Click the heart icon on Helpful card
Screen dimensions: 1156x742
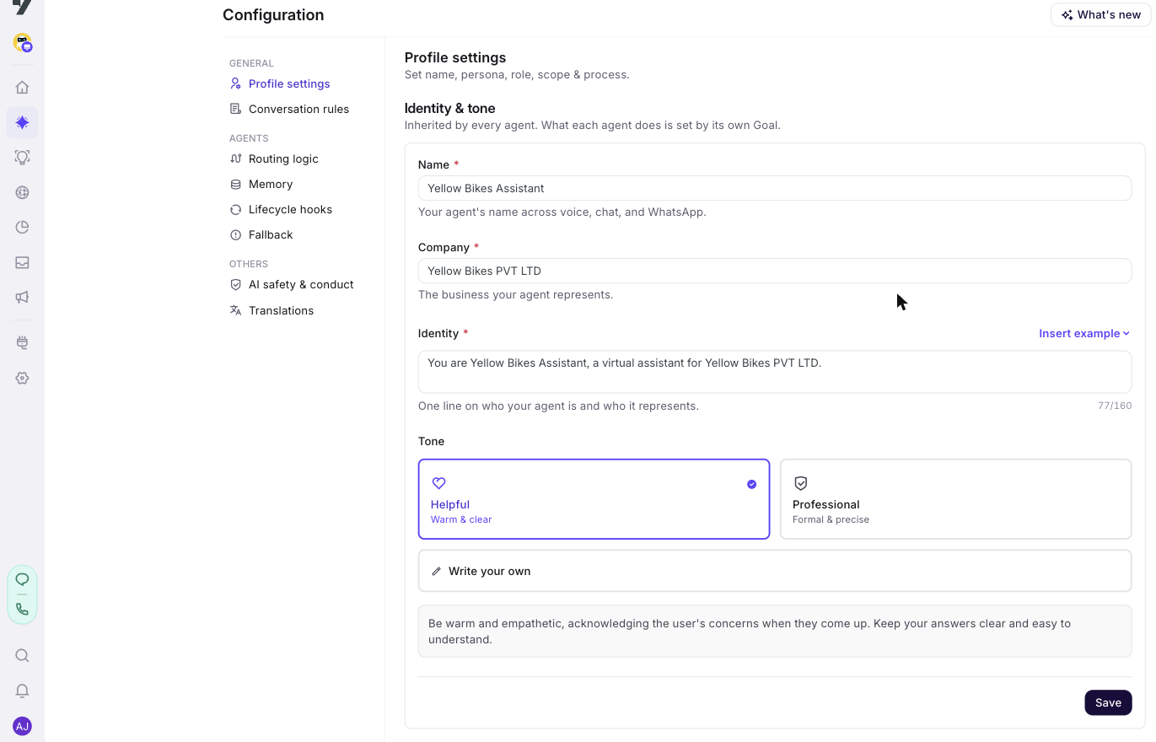[438, 483]
